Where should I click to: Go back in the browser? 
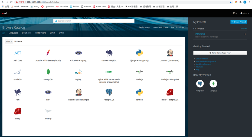3,2
